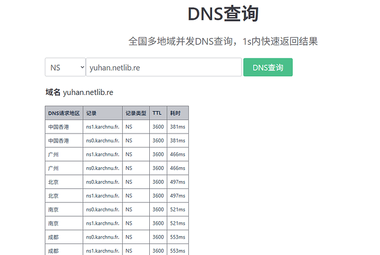Click the DNS请求地区 column header
The width and height of the screenshot is (380, 255).
click(x=64, y=113)
